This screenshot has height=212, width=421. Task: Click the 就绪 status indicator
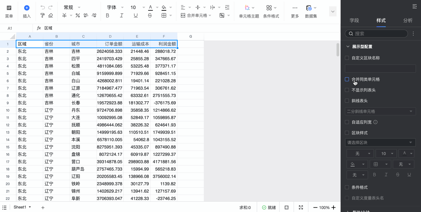point(269,208)
